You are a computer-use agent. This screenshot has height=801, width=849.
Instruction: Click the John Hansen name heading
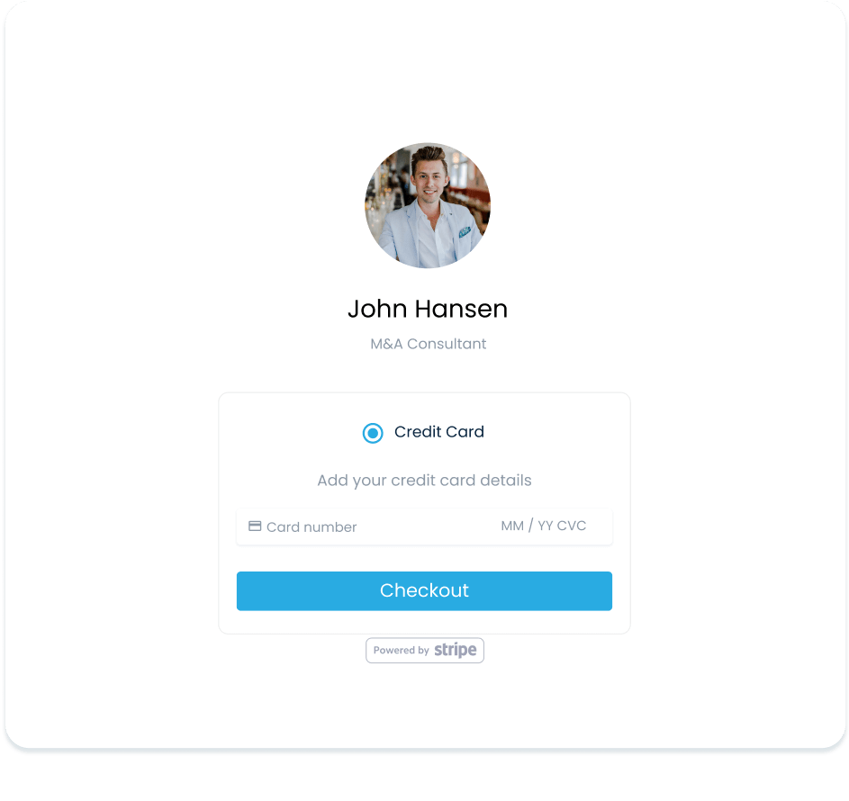pyautogui.click(x=428, y=309)
